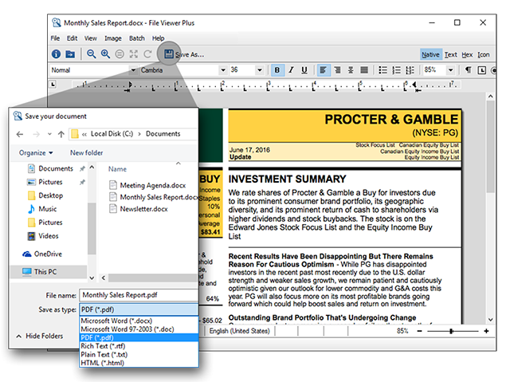Select Videos in navigation pane
The image size is (510, 382).
point(43,236)
